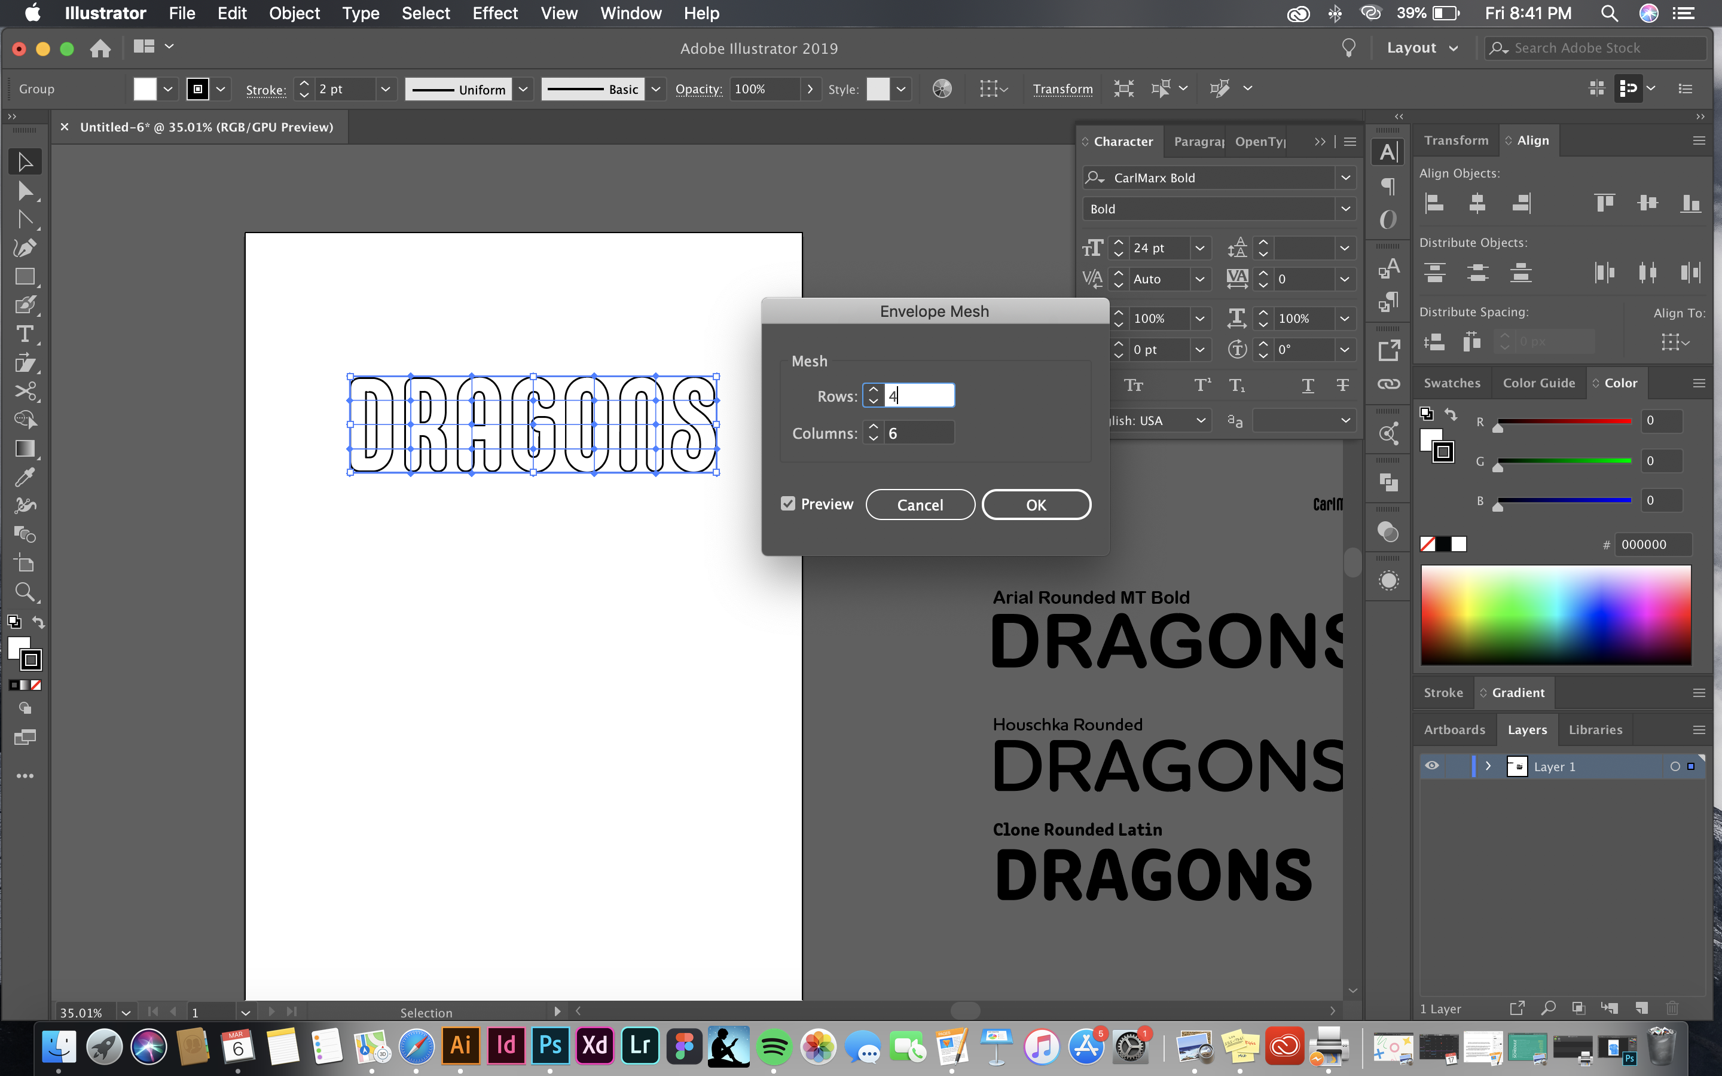Select the Gradient tool in toolbar
Screen dimensions: 1722x1076
click(x=25, y=448)
